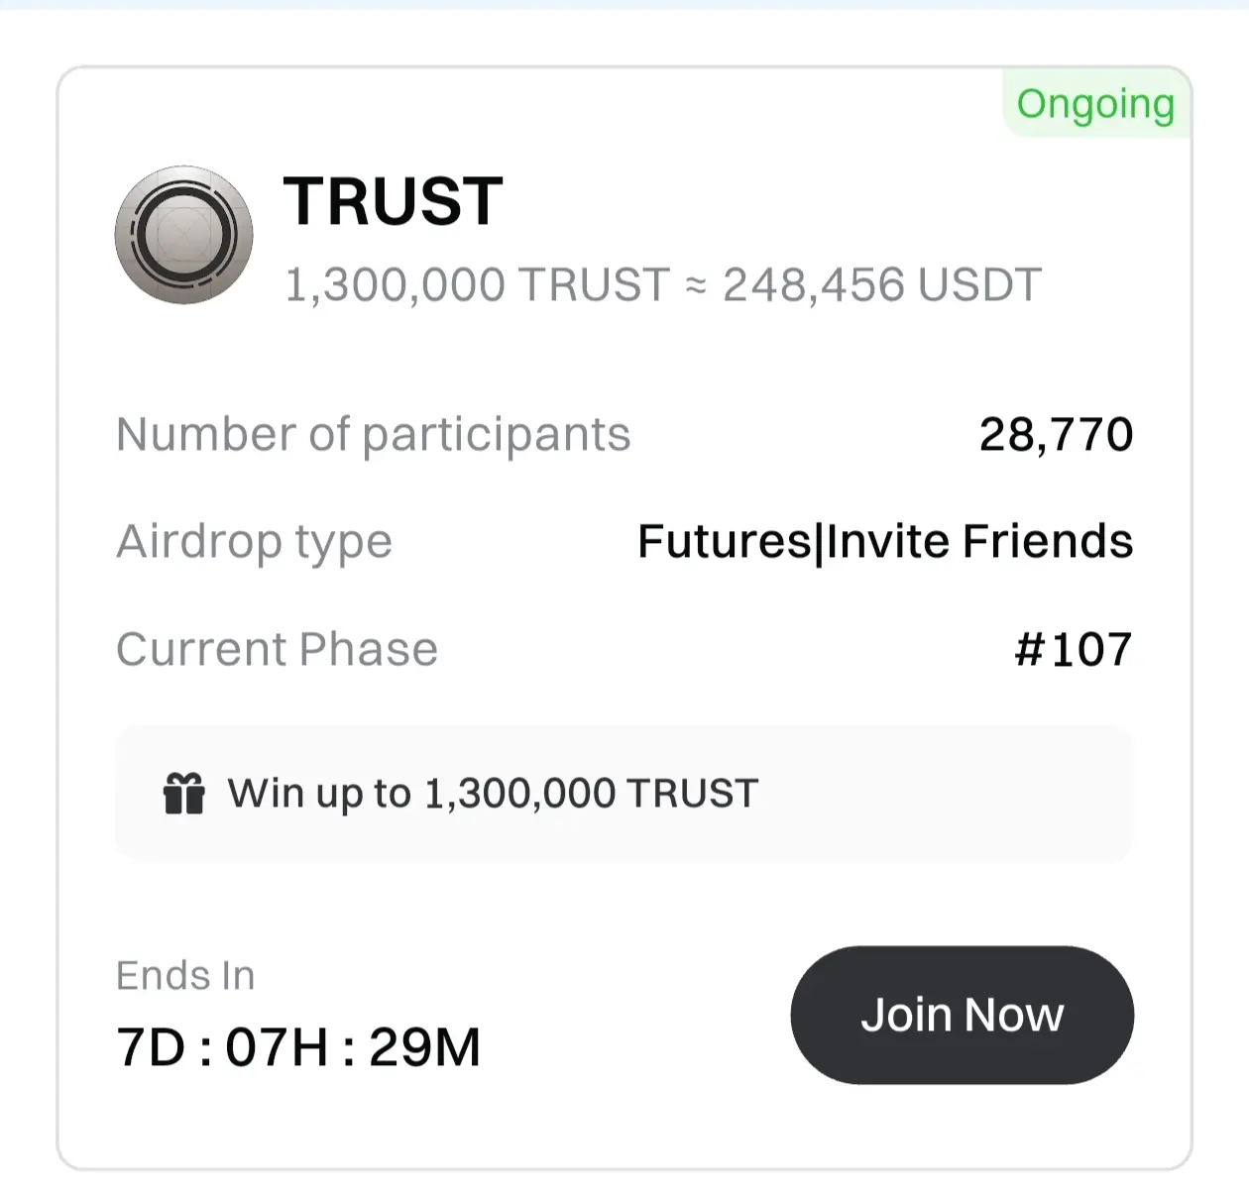Click the gift box icon
Screen dimensions: 1249x1193
183,794
